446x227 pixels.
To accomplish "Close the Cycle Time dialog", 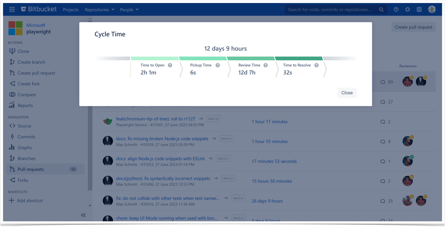I will click(x=347, y=93).
